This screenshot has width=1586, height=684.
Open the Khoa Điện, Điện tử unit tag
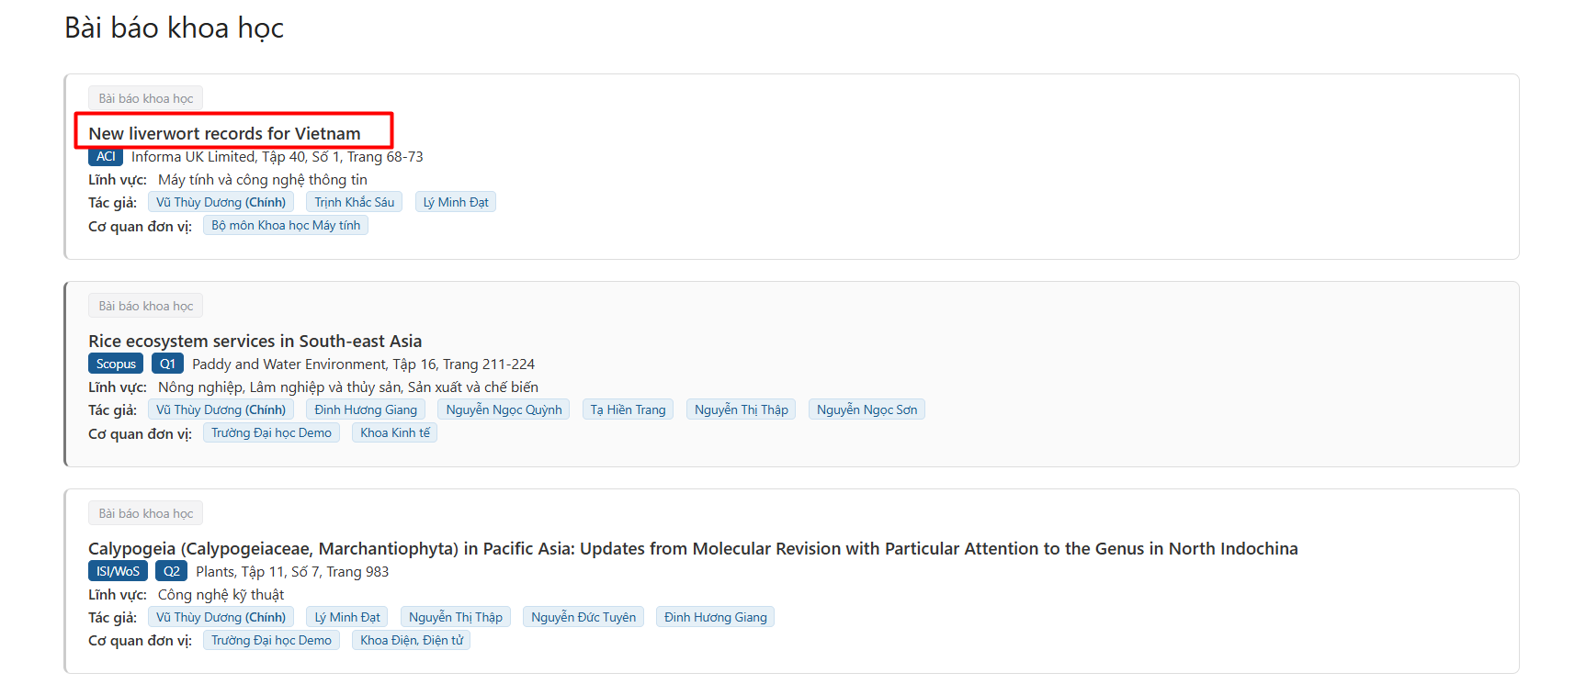pos(411,641)
